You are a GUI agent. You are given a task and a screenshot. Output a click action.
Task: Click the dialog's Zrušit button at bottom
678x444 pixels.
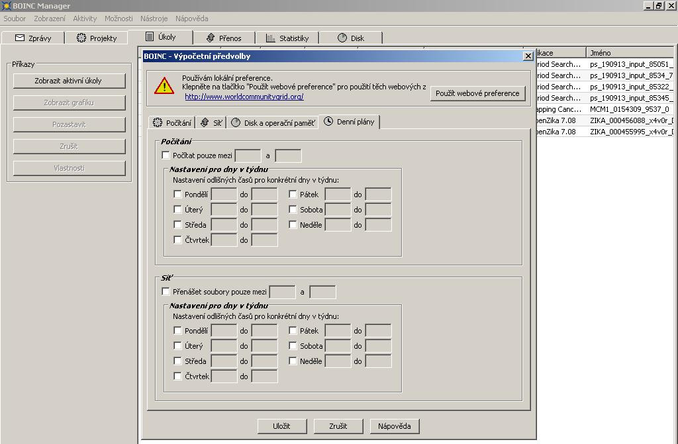338,426
